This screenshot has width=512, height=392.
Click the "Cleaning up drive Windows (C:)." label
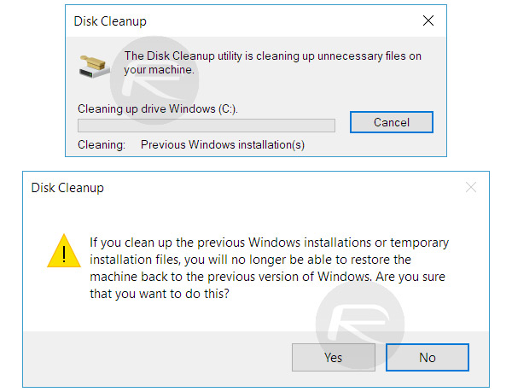pyautogui.click(x=158, y=109)
